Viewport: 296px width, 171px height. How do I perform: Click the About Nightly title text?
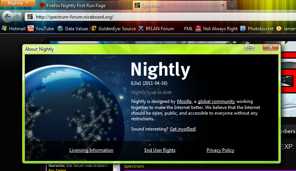(x=39, y=49)
